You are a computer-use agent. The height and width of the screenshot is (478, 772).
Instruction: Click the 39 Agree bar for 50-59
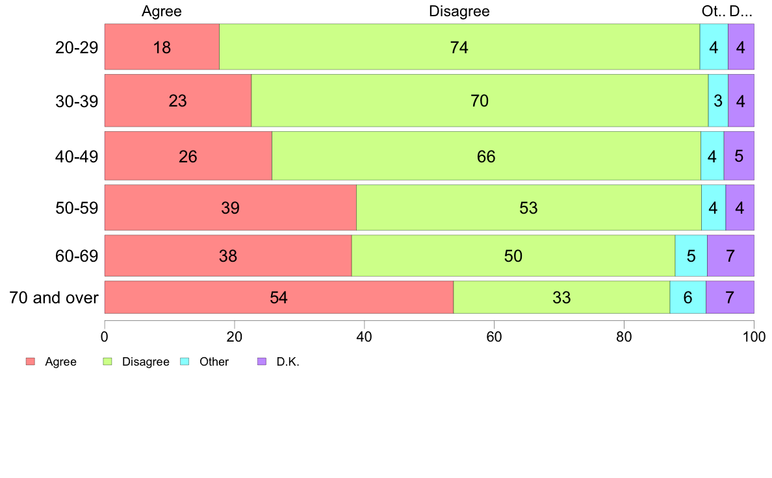[230, 208]
